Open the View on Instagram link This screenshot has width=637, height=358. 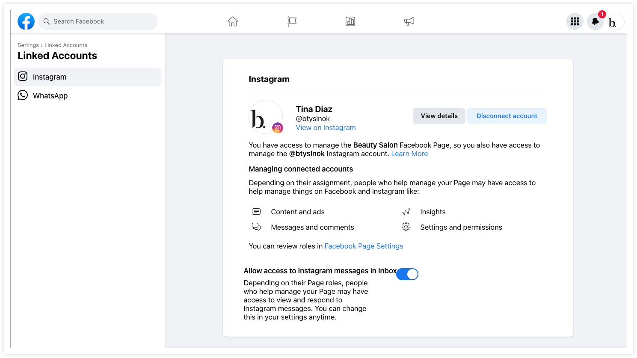tap(326, 127)
